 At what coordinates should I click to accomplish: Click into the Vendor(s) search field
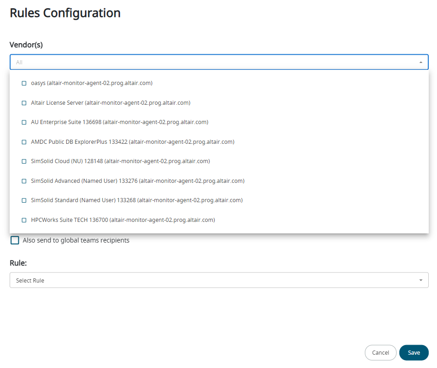pyautogui.click(x=211, y=62)
